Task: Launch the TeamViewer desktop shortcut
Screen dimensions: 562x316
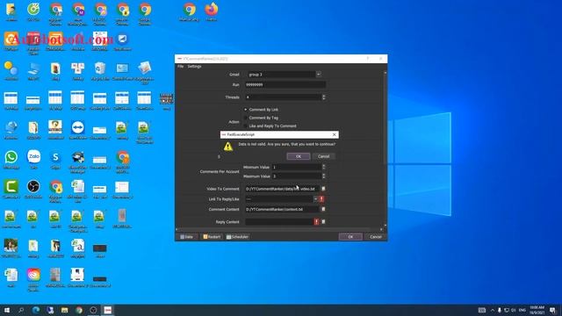Action: [x=78, y=130]
